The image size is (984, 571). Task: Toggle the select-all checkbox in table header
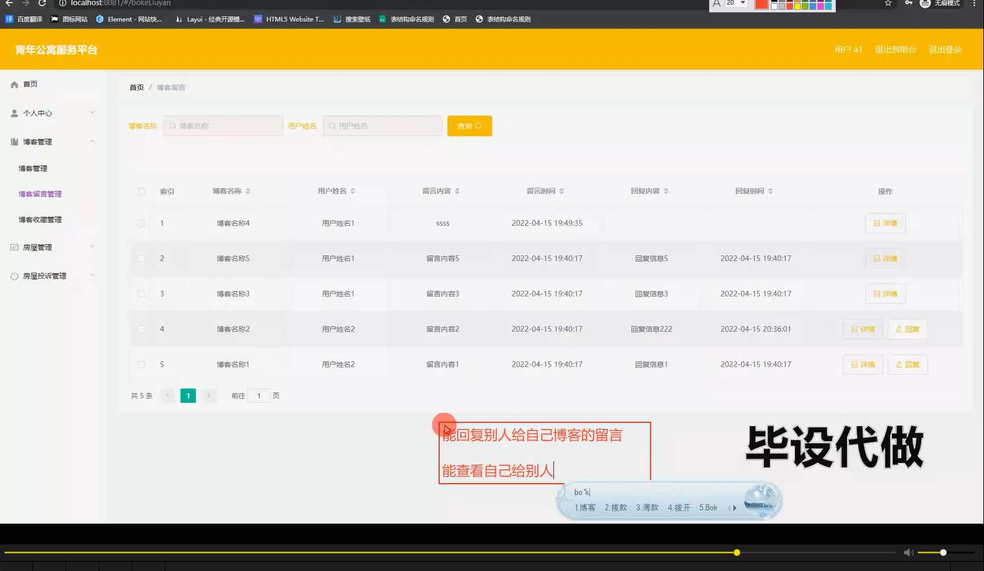(x=141, y=191)
